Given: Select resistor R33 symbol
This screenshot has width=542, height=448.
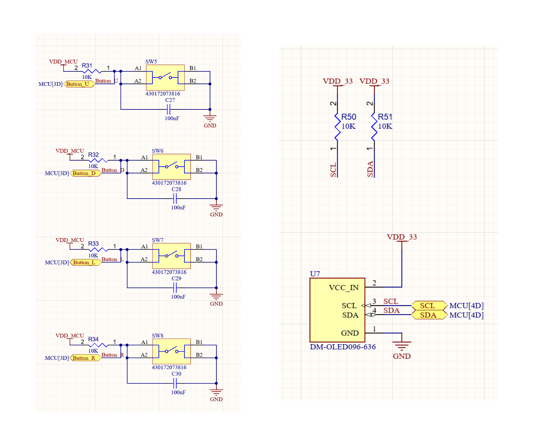Looking at the screenshot, I should point(98,249).
